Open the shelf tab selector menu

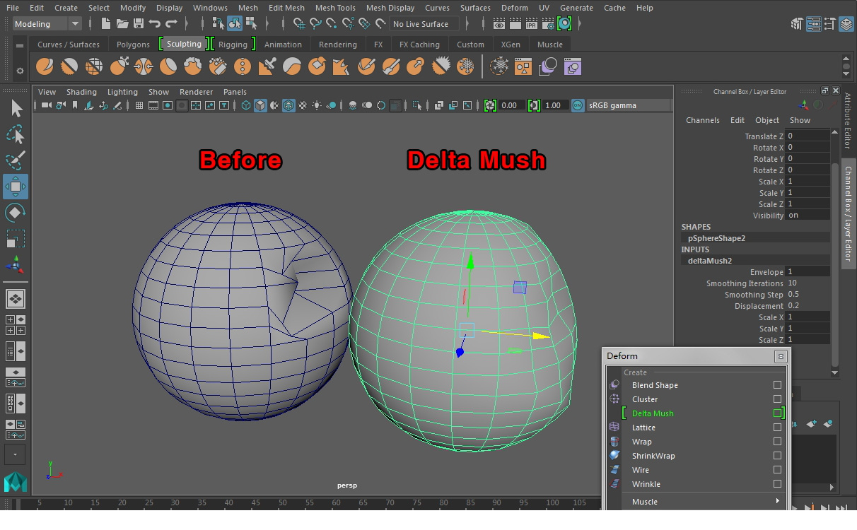(20, 45)
